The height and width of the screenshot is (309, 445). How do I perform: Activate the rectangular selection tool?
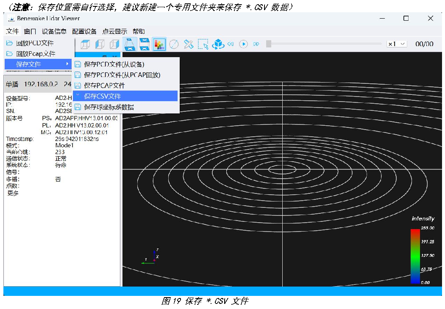pos(203,44)
